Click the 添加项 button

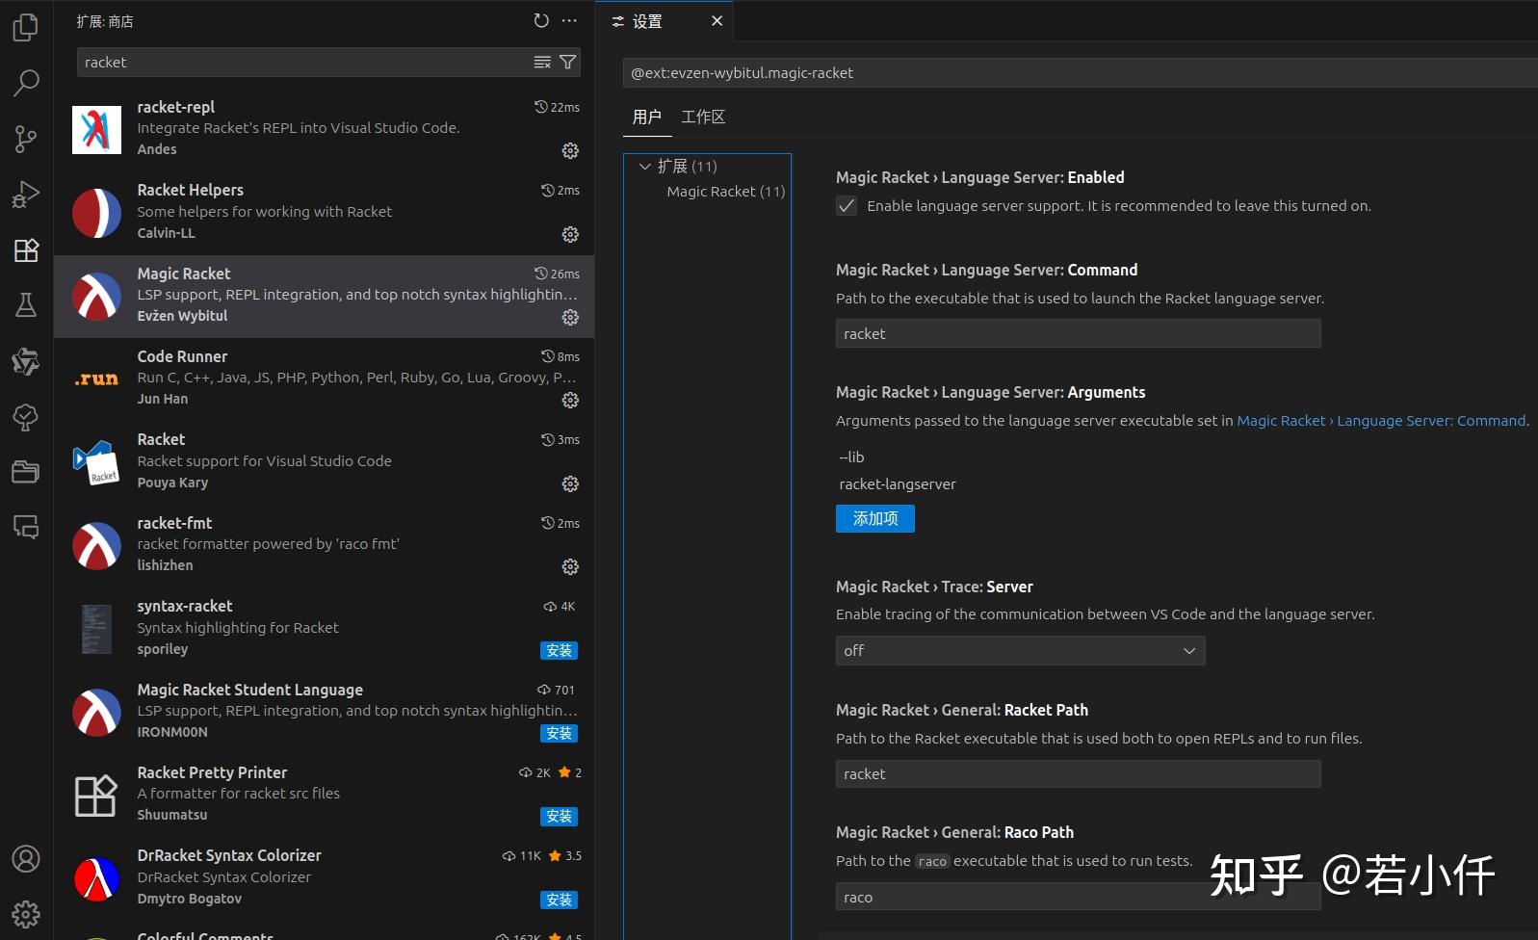(x=874, y=518)
